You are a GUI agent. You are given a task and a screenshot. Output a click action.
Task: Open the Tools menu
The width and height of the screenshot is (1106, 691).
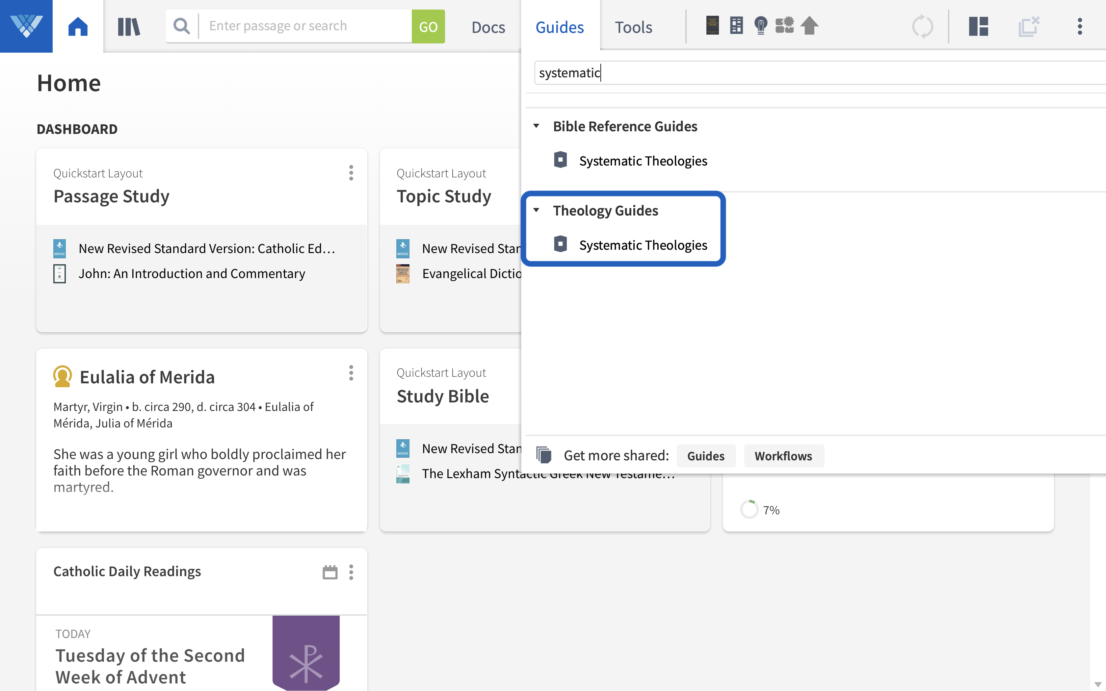pyautogui.click(x=633, y=27)
